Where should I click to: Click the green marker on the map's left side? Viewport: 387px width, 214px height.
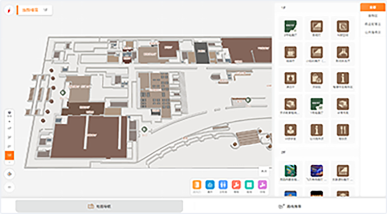(63, 92)
